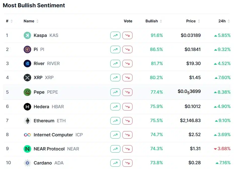This screenshot has width=234, height=169.
Task: Click the XRP coin logo icon
Action: click(27, 78)
